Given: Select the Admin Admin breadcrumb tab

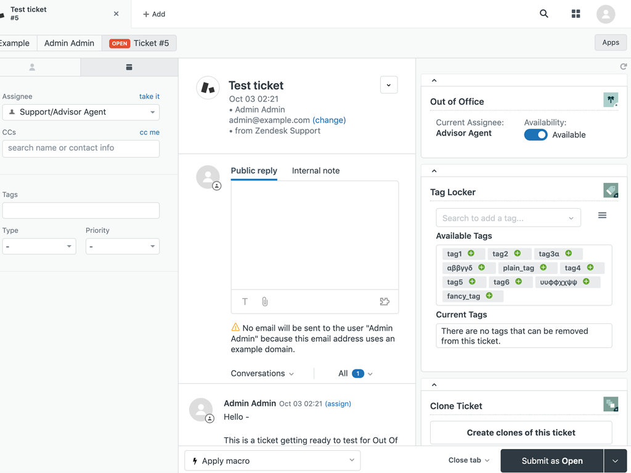Looking at the screenshot, I should (69, 43).
